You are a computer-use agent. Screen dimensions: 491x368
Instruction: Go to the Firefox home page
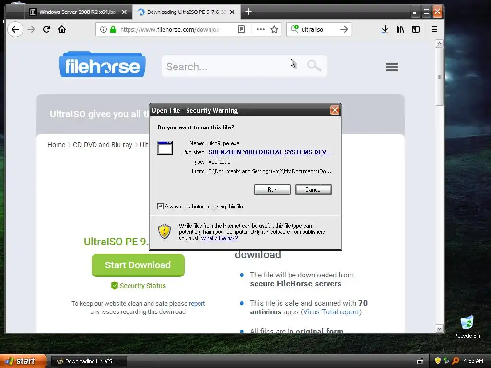[62, 29]
